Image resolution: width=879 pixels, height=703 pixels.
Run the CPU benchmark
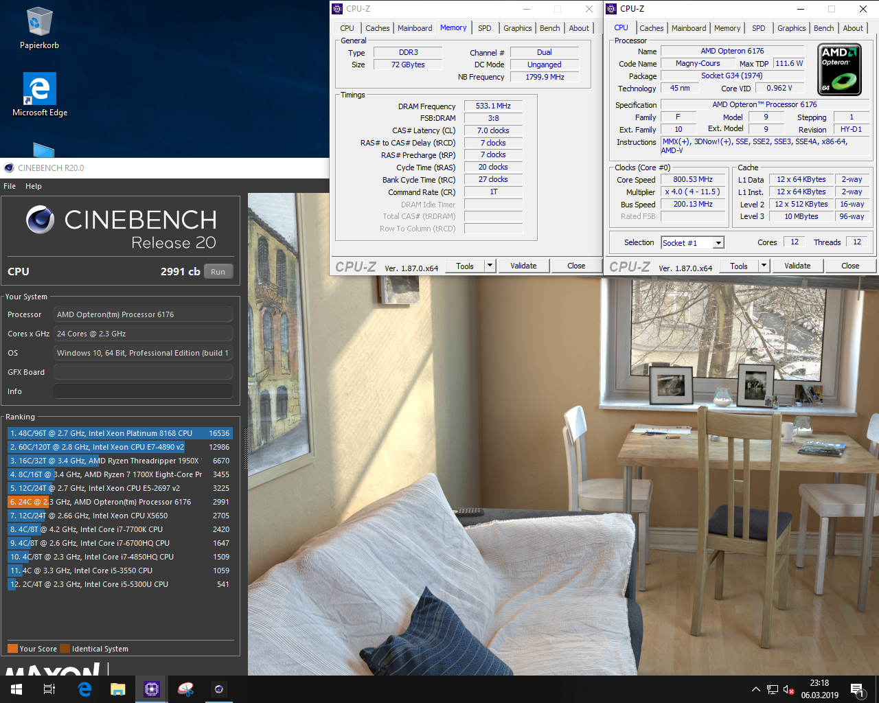pos(218,272)
